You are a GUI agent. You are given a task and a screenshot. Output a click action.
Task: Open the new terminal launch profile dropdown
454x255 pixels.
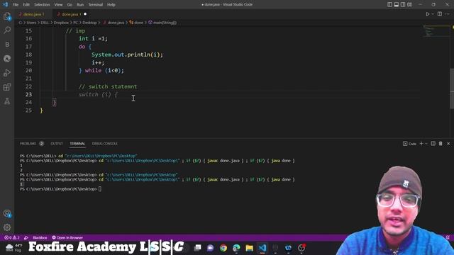pyautogui.click(x=426, y=144)
